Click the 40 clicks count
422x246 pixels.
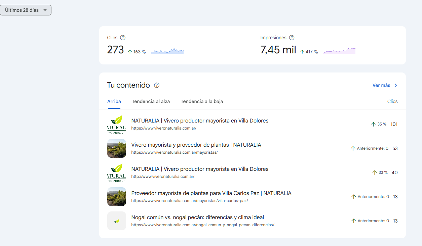(x=395, y=173)
